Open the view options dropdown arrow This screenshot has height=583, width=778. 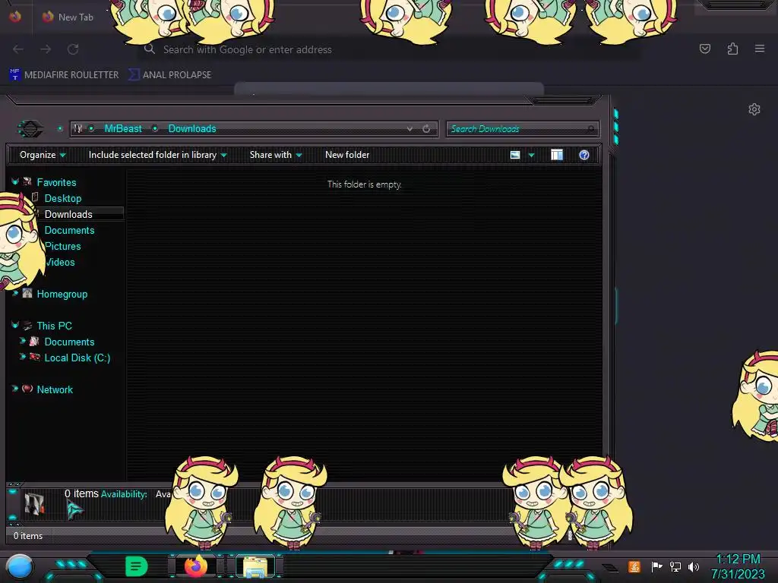531,155
